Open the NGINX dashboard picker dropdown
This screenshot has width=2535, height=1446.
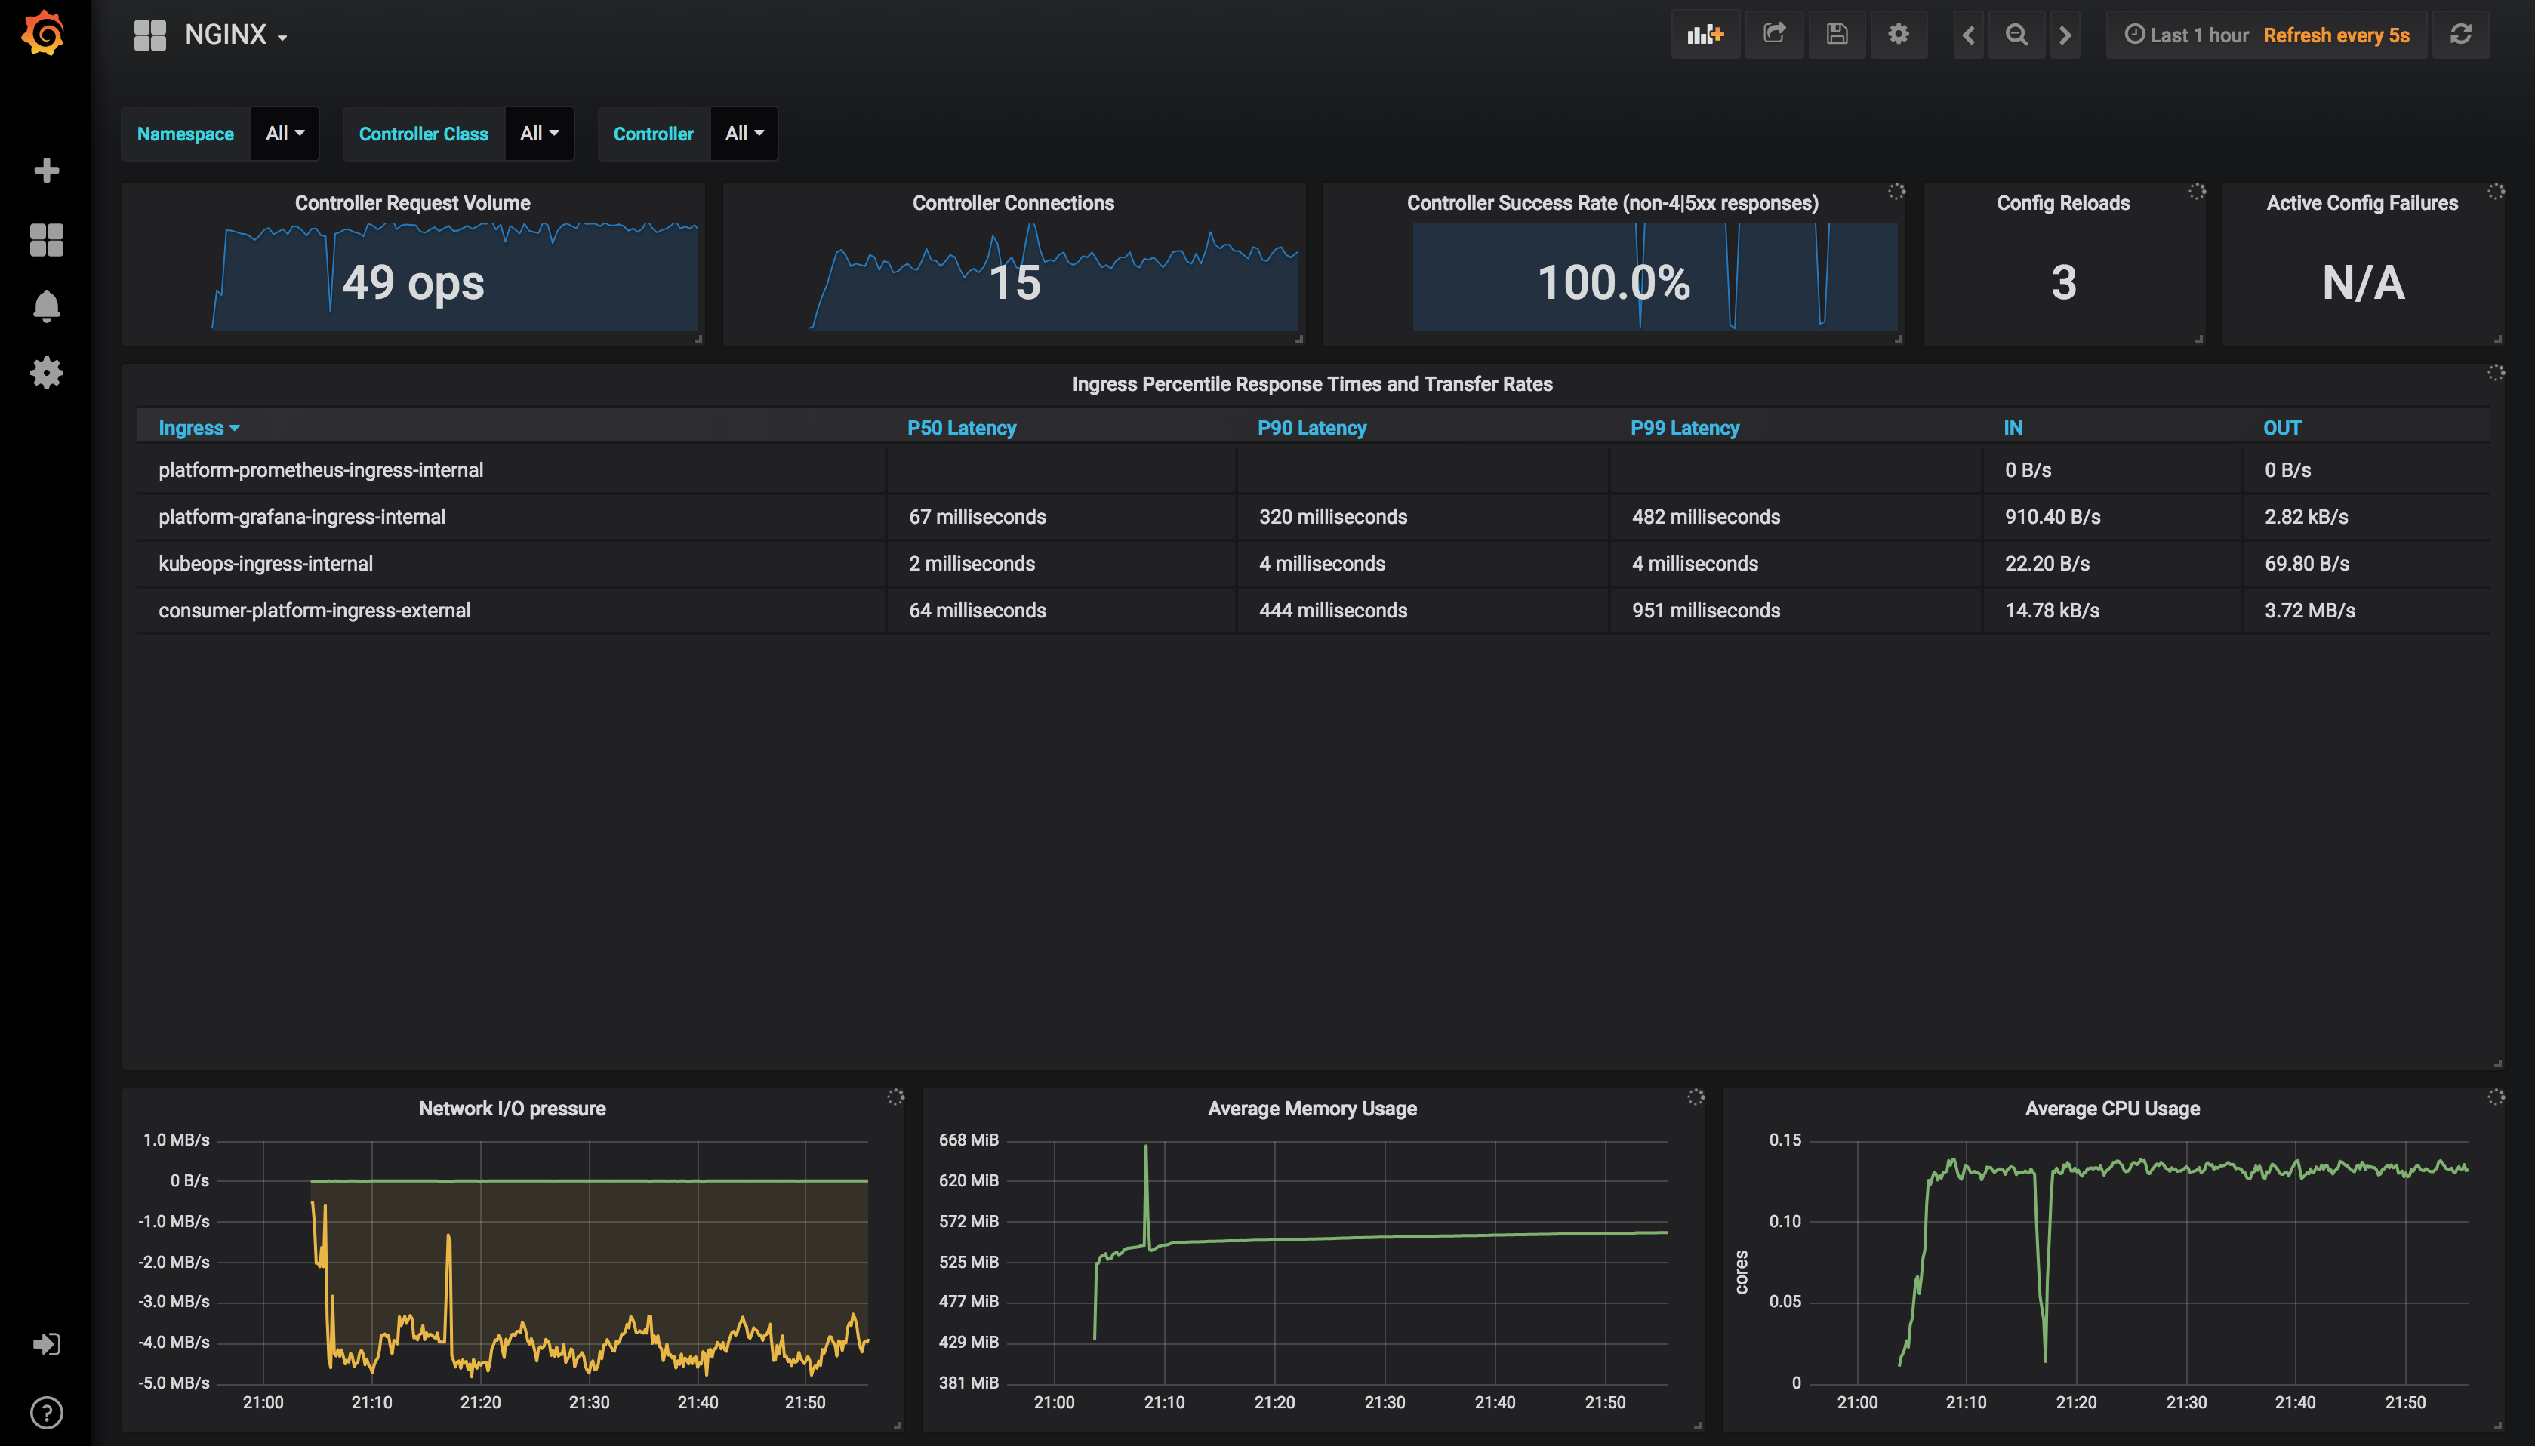click(x=236, y=35)
